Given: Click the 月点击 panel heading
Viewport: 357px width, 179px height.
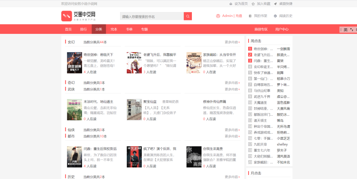Looking at the screenshot, I should pos(256,173).
